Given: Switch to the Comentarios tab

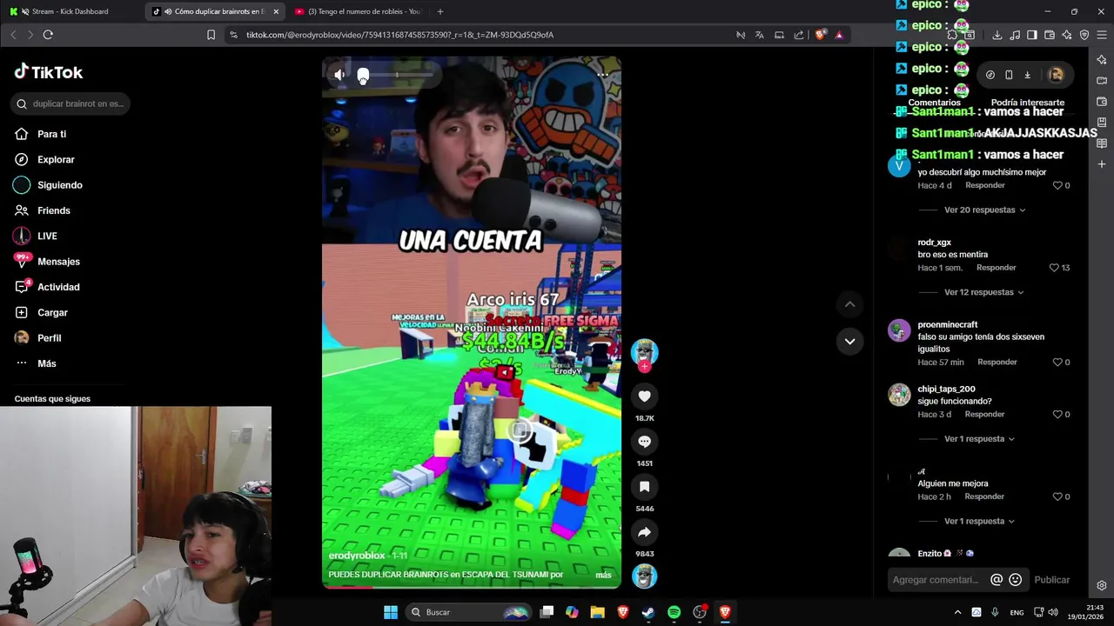Looking at the screenshot, I should click(934, 103).
